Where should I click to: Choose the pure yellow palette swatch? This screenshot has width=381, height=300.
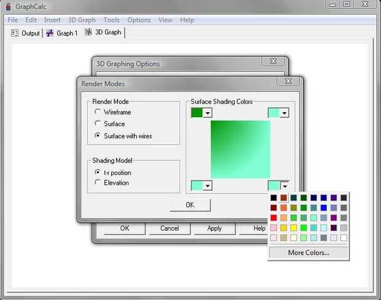click(294, 228)
